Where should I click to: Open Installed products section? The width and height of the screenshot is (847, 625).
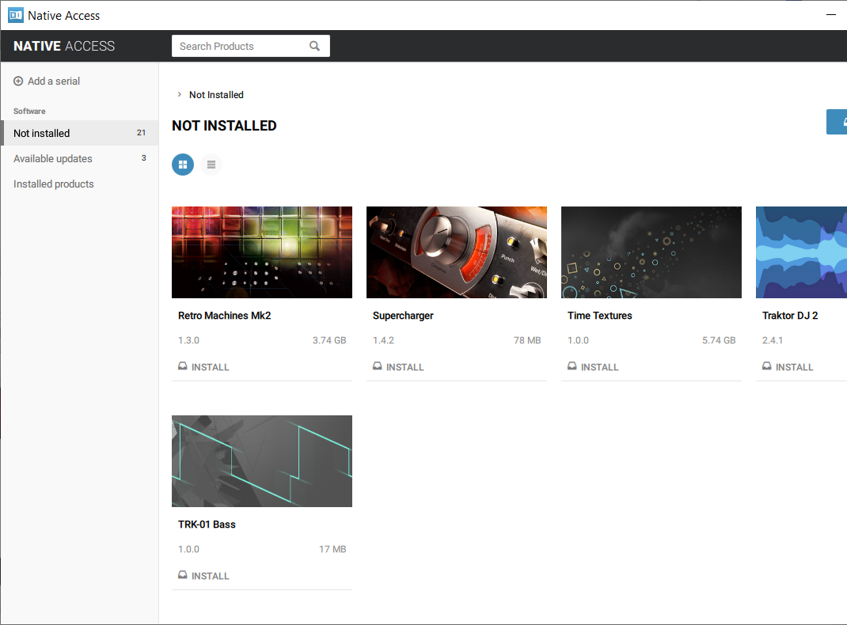(x=79, y=184)
